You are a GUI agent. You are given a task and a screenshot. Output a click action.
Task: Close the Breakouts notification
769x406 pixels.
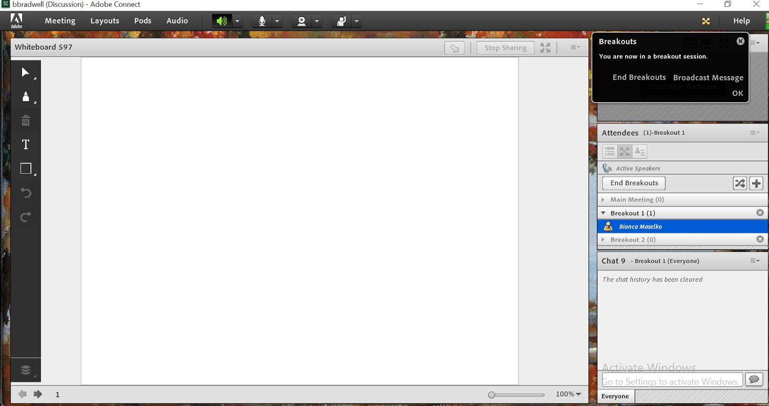(741, 41)
